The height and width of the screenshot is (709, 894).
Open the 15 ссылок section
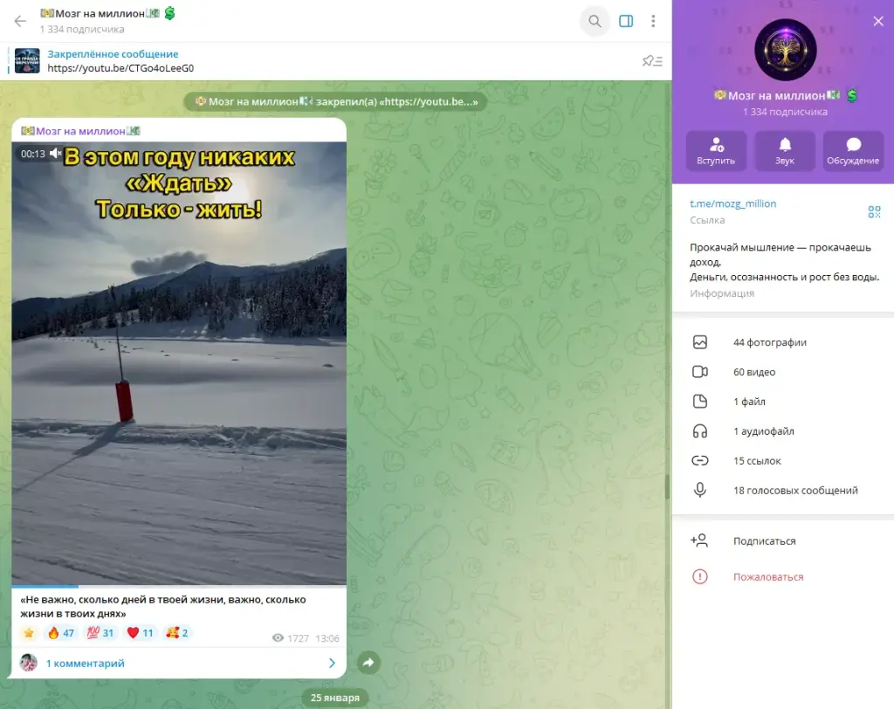783,461
